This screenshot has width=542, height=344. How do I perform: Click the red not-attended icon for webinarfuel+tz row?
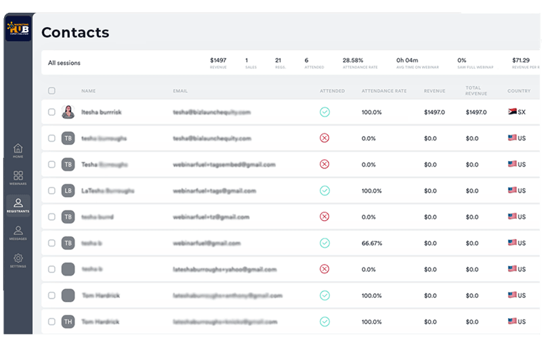[x=325, y=217]
